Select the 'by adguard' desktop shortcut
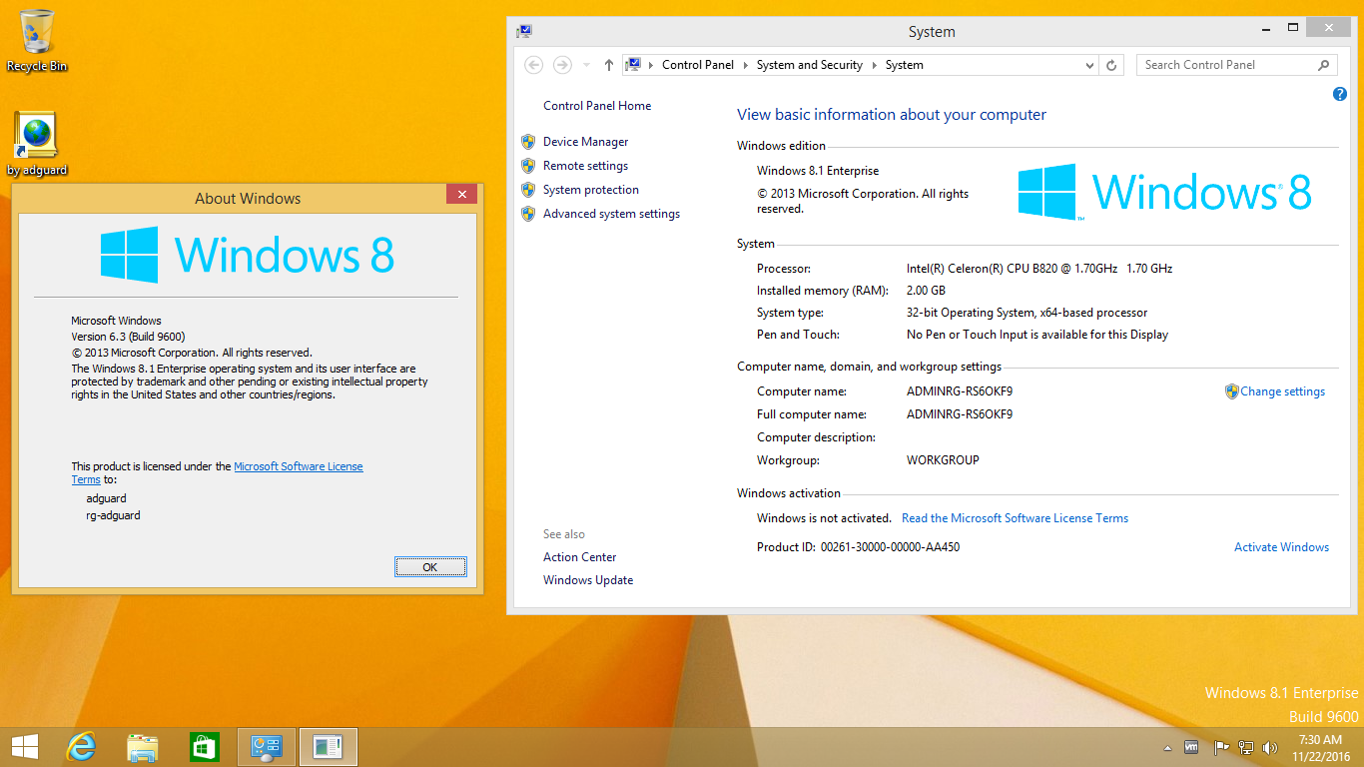1364x767 pixels. (x=37, y=144)
